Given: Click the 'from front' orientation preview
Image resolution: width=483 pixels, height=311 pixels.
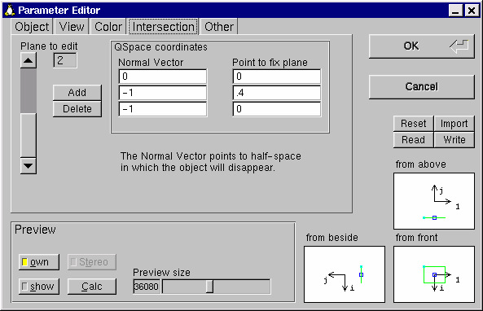Looking at the screenshot, I should tap(433, 274).
